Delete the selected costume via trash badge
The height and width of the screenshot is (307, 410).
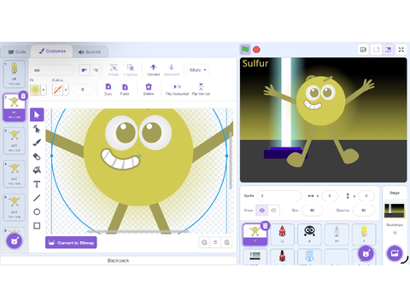[x=23, y=96]
